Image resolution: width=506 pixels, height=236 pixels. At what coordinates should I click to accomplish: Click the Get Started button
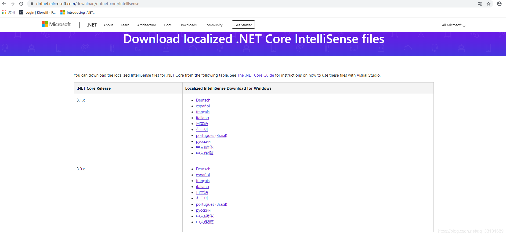click(243, 25)
